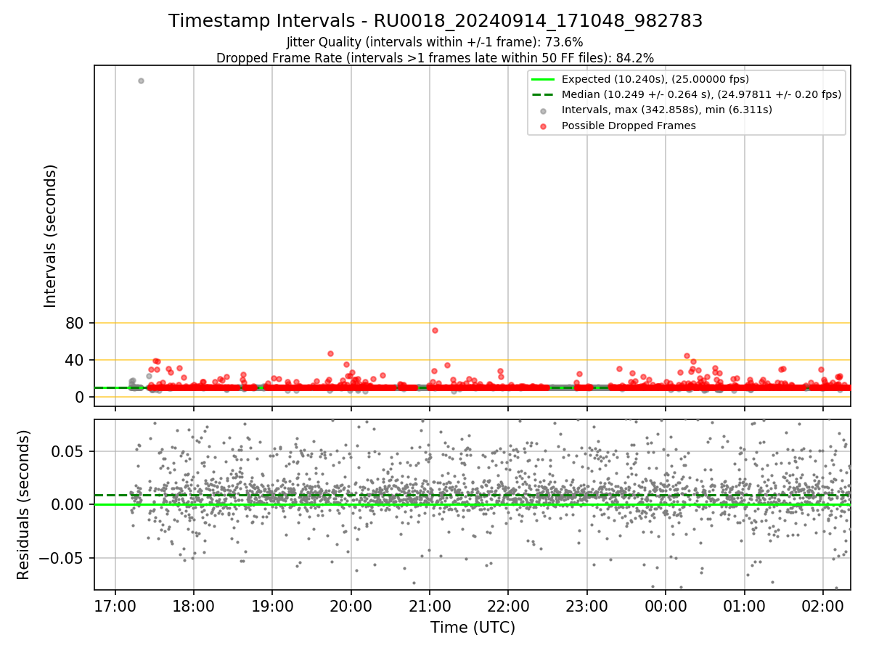
Task: Click the 80 tick label on intervals axis
Action: pyautogui.click(x=75, y=324)
